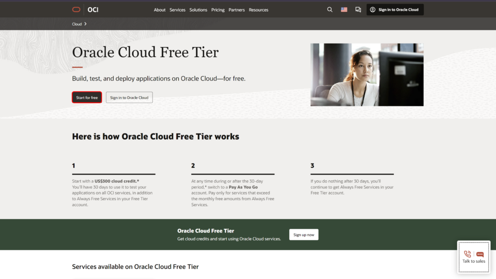Click the 'US$300 cloud credit.*' text
Screen dimensions: 496x279
click(x=117, y=181)
